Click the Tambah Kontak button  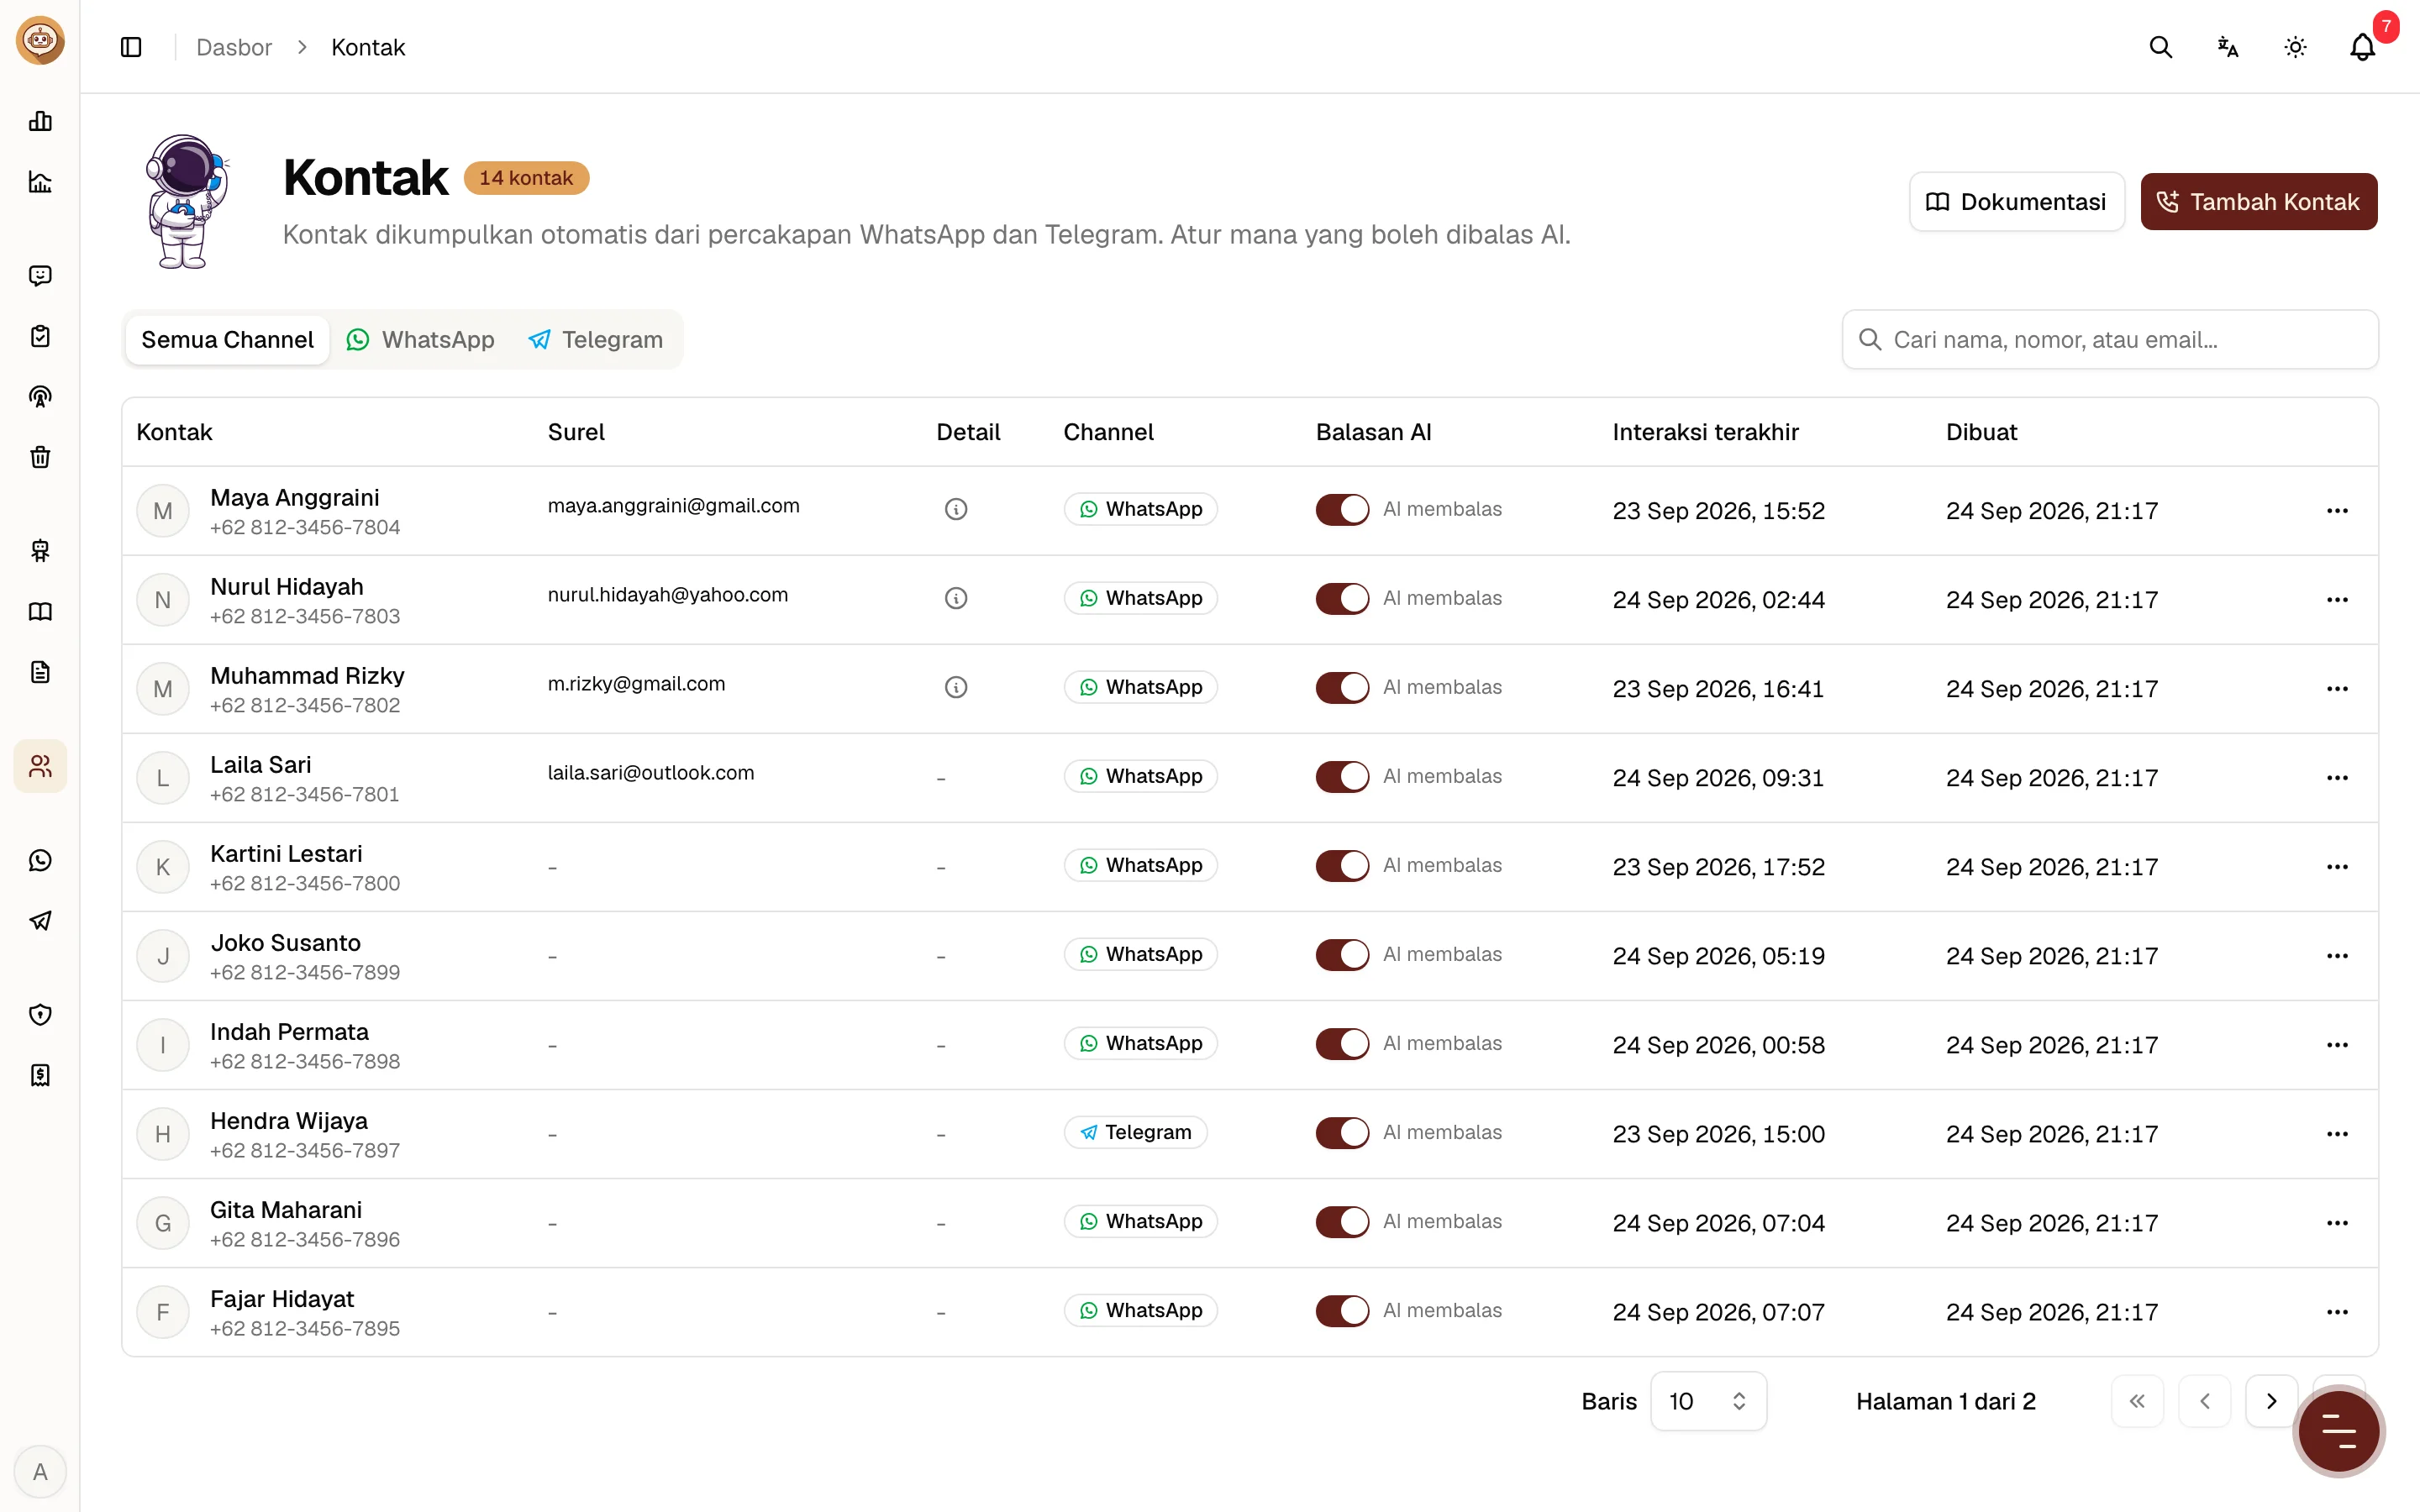pos(2258,202)
